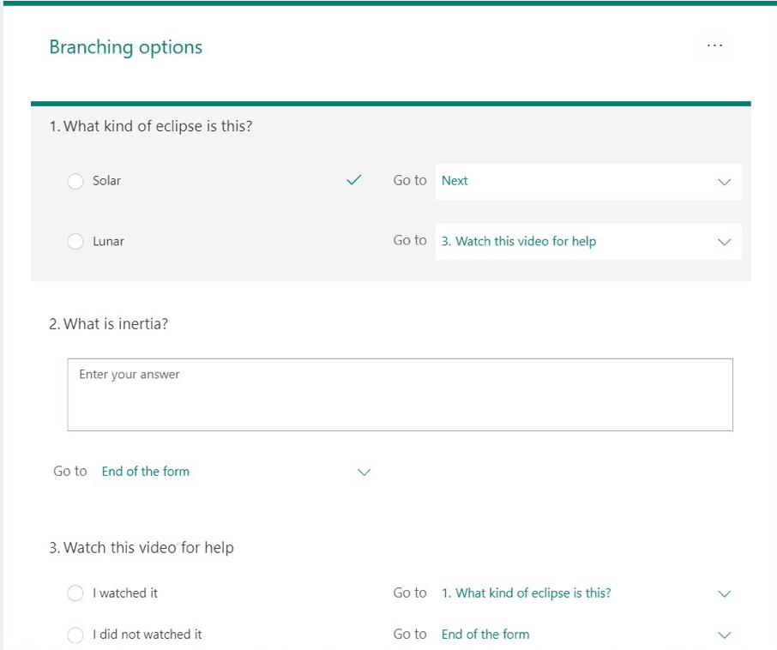Choose the 'I did not watched it' radio option
The image size is (777, 650).
click(75, 635)
